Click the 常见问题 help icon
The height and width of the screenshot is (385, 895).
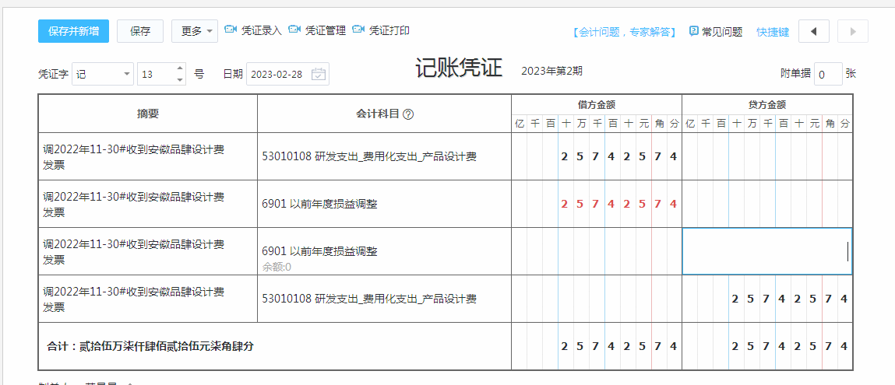(x=693, y=31)
